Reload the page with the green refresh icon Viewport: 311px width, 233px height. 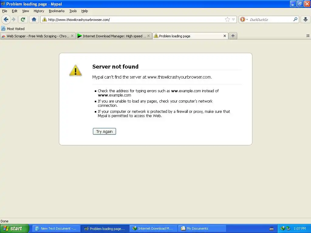point(23,19)
